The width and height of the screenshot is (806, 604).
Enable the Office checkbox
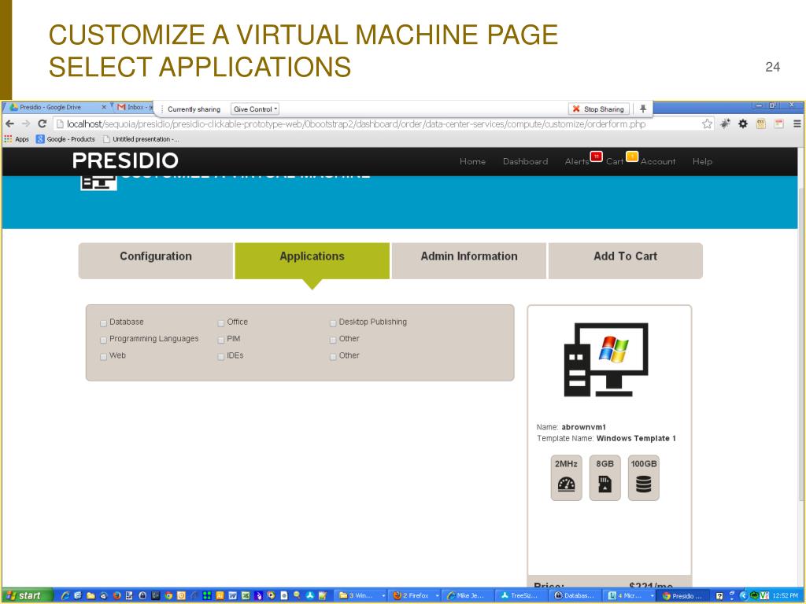point(221,323)
